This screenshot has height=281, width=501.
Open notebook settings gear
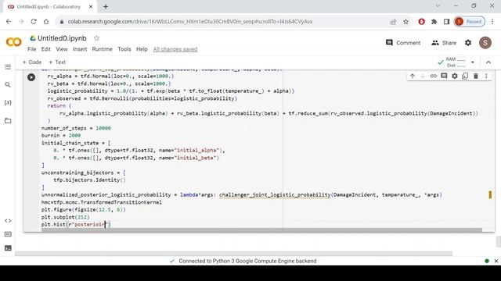tap(468, 43)
